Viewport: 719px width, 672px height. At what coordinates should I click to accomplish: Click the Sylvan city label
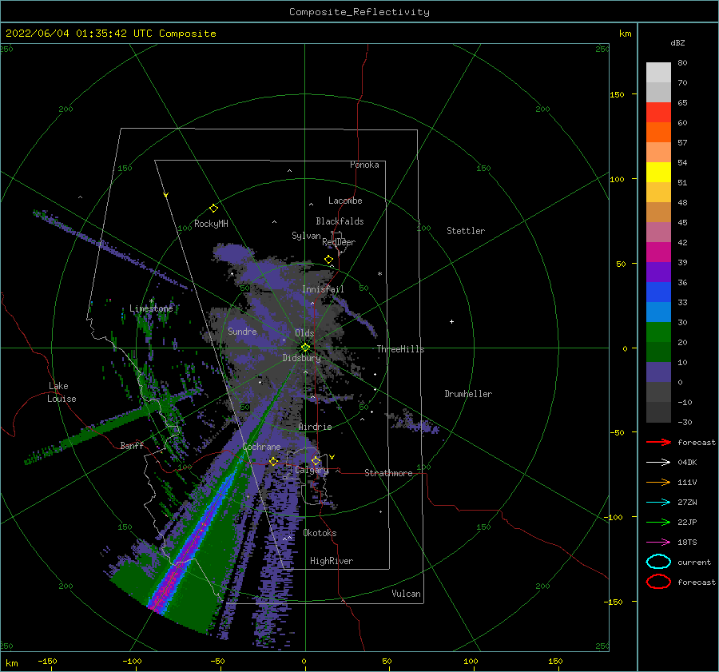(306, 236)
